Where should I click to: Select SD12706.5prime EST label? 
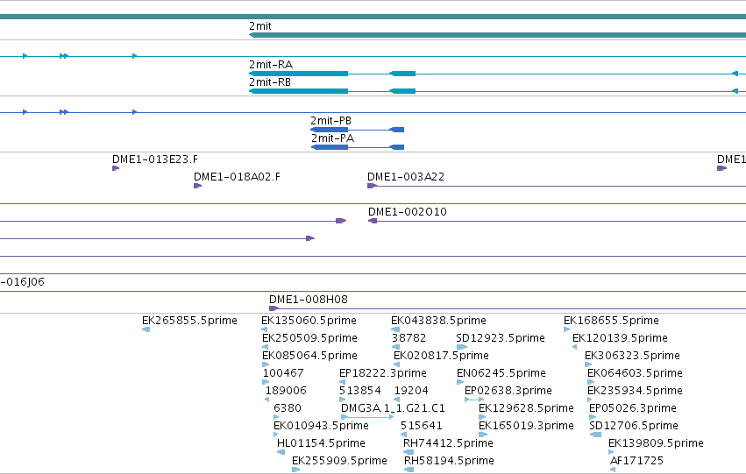634,426
